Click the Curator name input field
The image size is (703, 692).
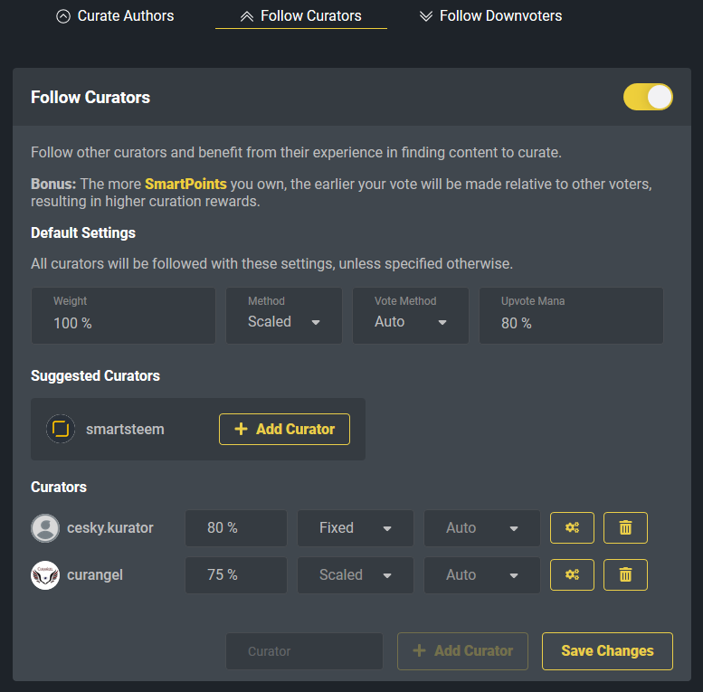(303, 650)
